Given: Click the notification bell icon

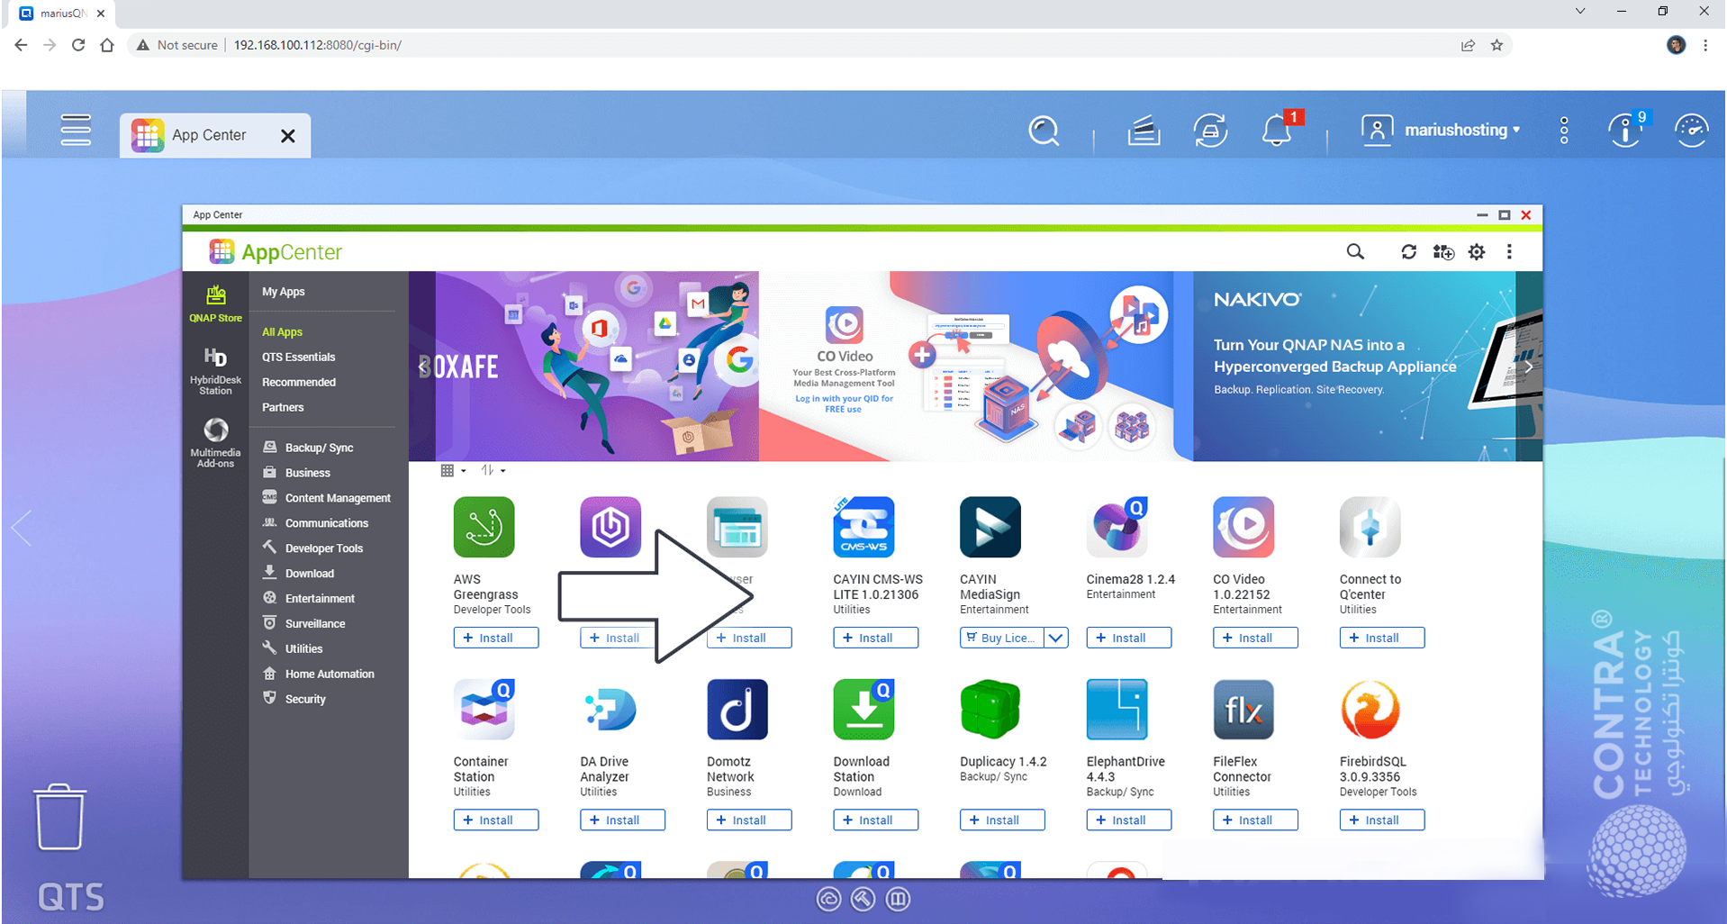Looking at the screenshot, I should pos(1276,131).
